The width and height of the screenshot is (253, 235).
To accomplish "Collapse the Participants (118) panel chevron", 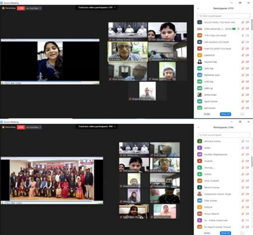I will click(199, 128).
